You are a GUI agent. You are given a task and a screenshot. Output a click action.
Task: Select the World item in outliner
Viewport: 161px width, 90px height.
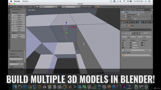pyautogui.click(x=129, y=17)
